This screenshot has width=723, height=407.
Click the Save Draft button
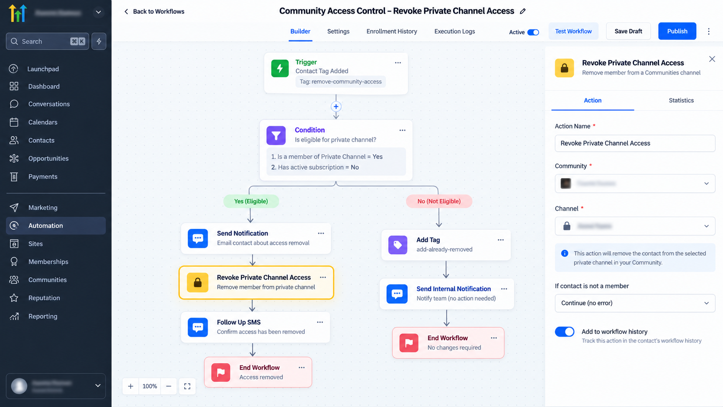click(628, 31)
